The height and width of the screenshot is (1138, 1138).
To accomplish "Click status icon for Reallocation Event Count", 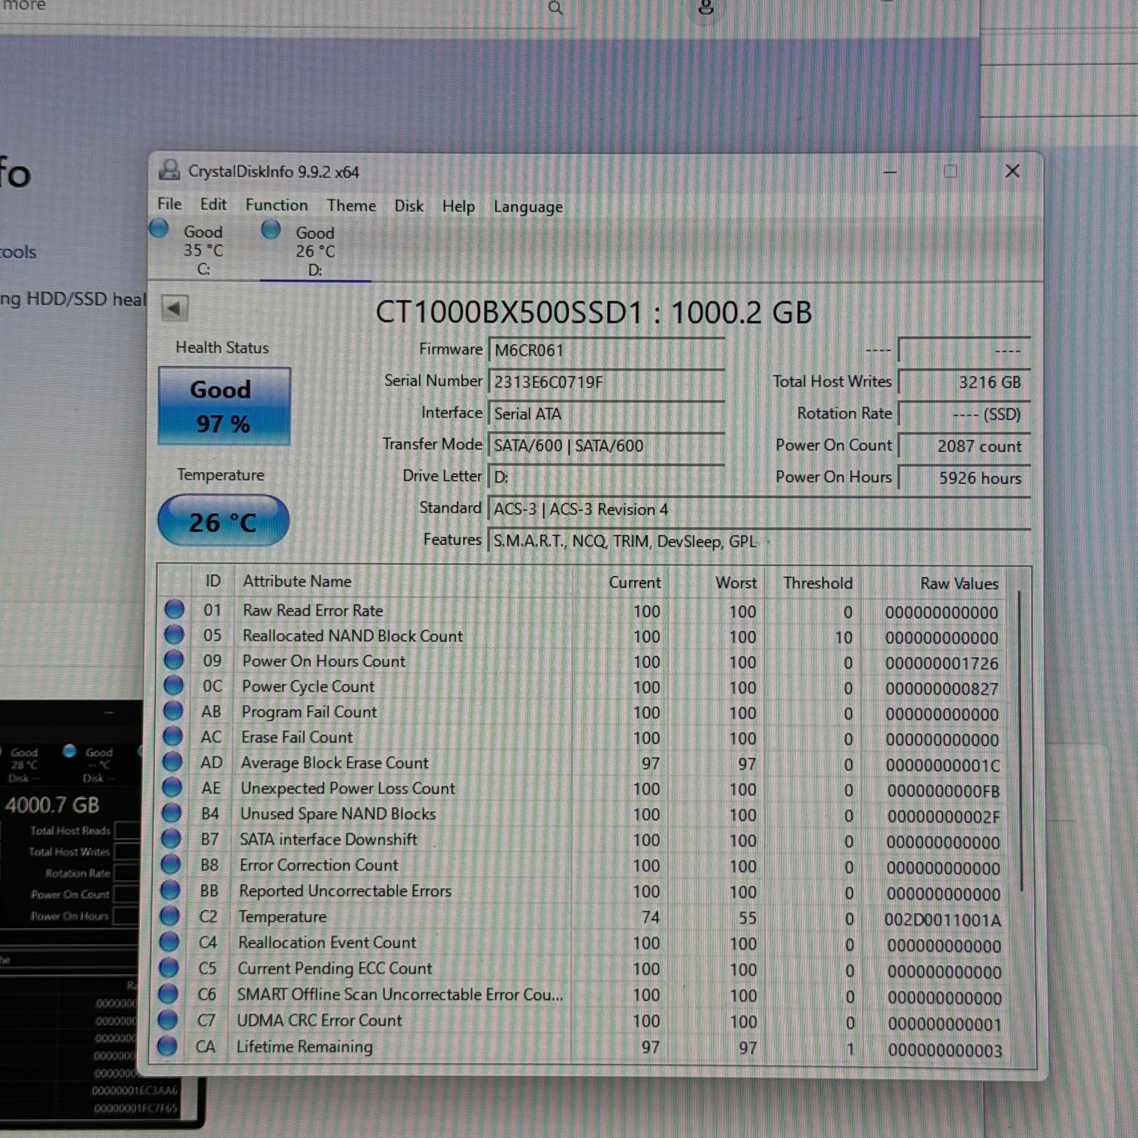I will coord(169,942).
